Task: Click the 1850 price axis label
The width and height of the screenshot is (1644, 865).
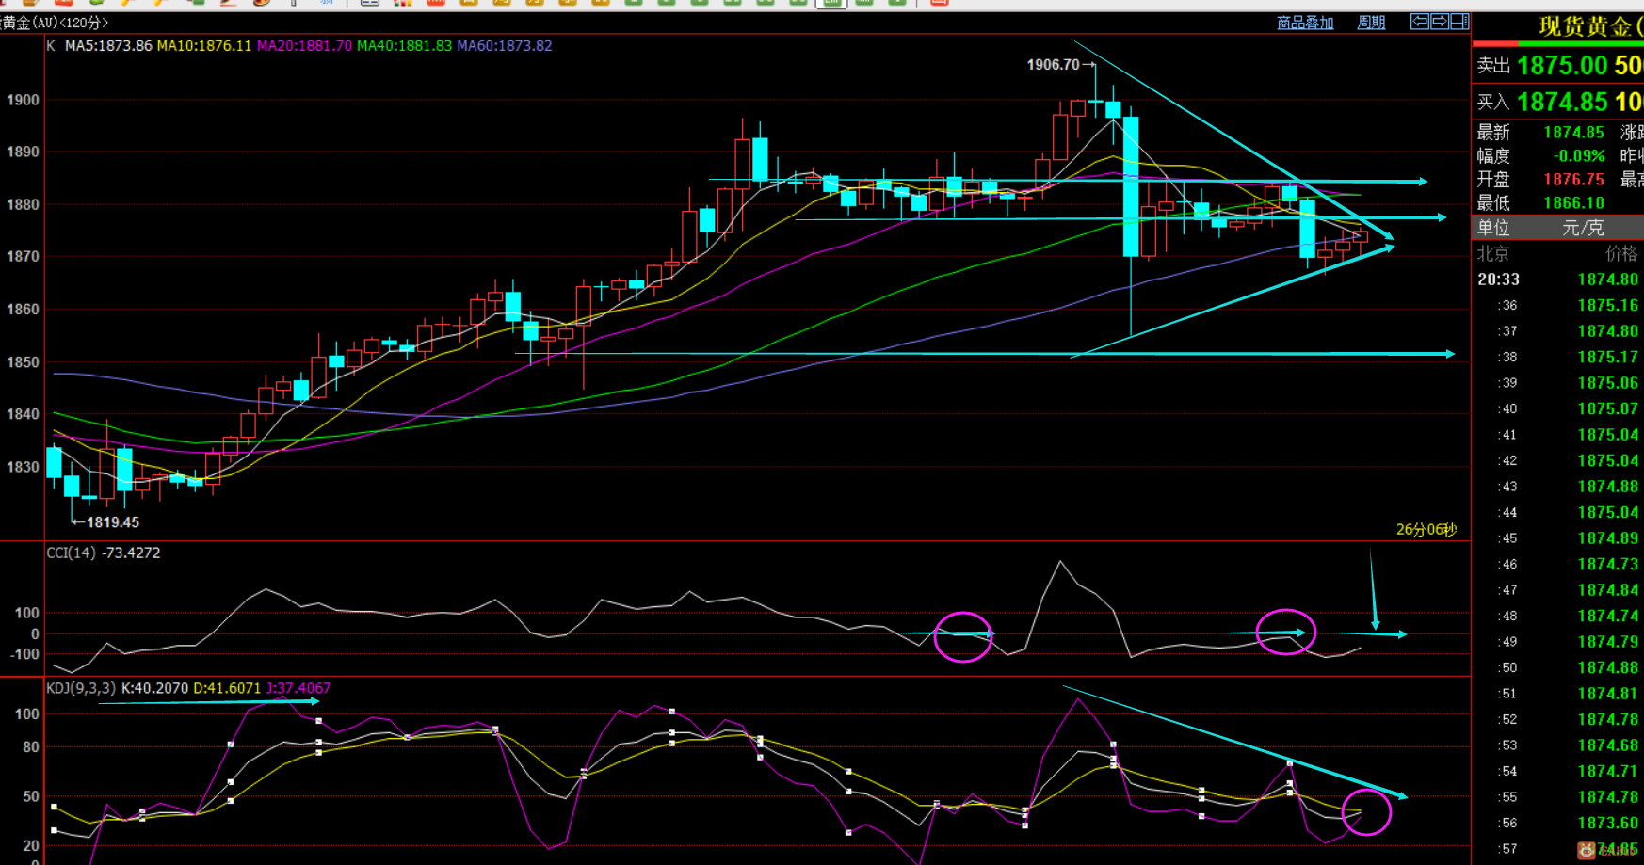Action: (x=23, y=361)
